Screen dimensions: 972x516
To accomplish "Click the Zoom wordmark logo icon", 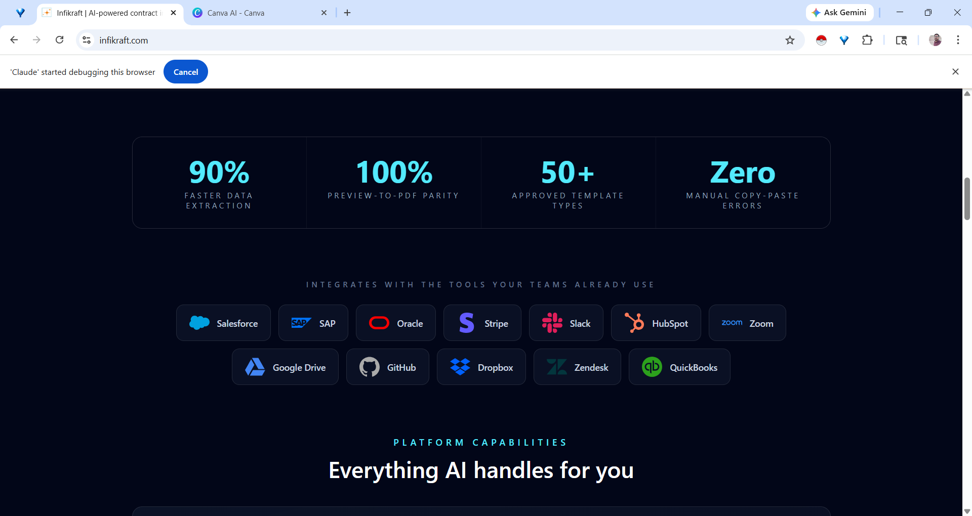I will point(732,323).
